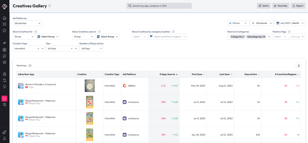Select the highlighted Creatives Gallery sidebar icon
Image resolution: width=308 pixels, height=143 pixels.
(5, 99)
